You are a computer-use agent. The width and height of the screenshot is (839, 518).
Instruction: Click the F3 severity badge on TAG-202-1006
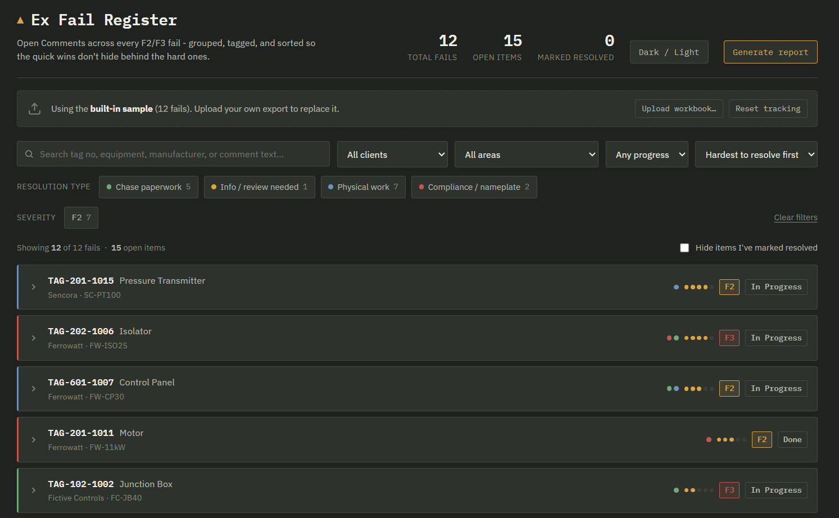point(729,338)
